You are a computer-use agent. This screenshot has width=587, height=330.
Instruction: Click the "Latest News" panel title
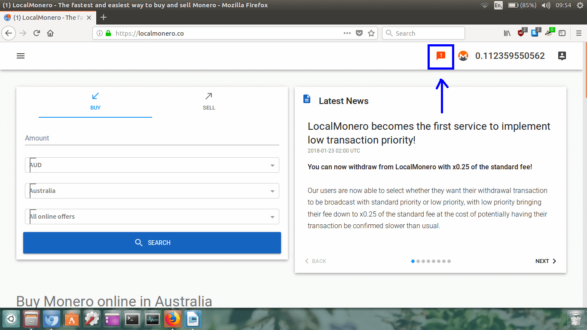click(343, 101)
